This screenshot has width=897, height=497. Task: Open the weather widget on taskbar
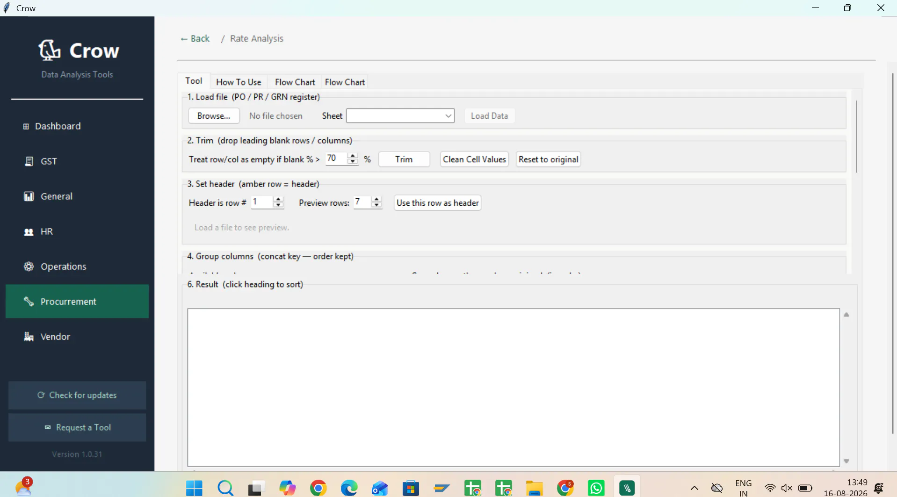pyautogui.click(x=23, y=487)
